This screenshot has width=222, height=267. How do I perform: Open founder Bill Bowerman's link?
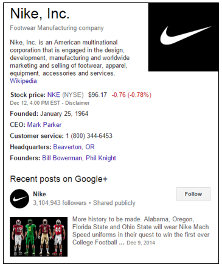point(62,158)
